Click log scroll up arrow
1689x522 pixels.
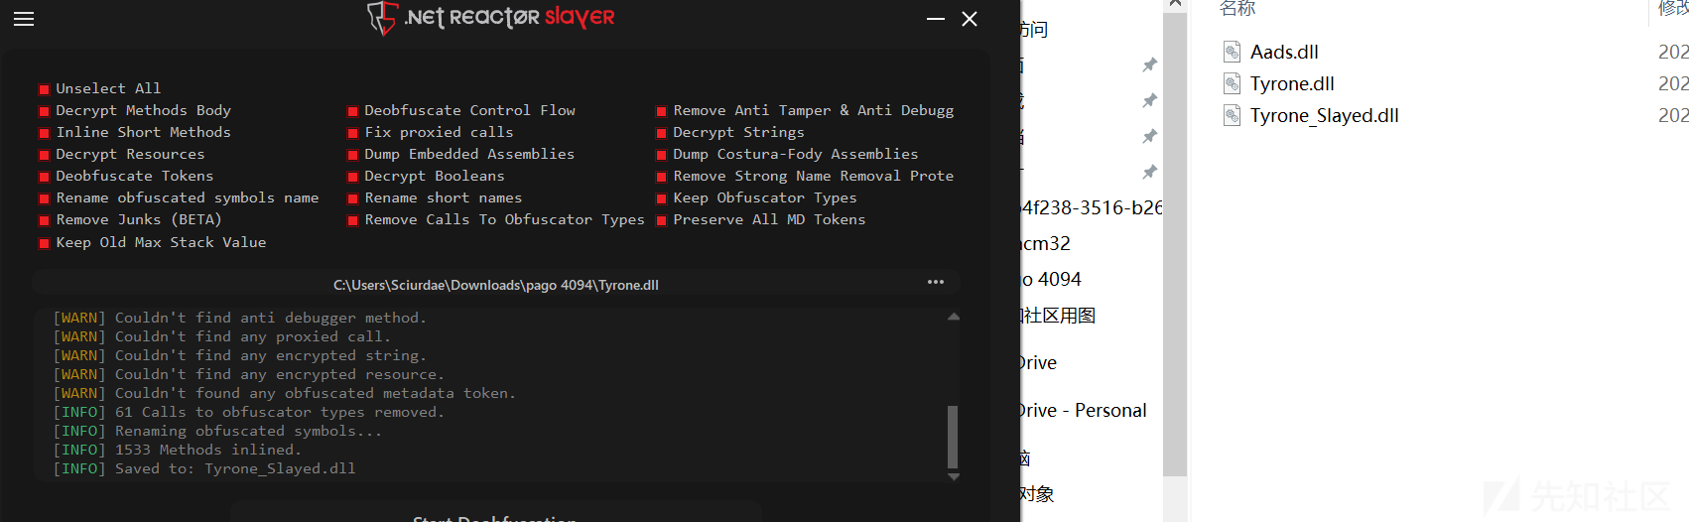(954, 318)
